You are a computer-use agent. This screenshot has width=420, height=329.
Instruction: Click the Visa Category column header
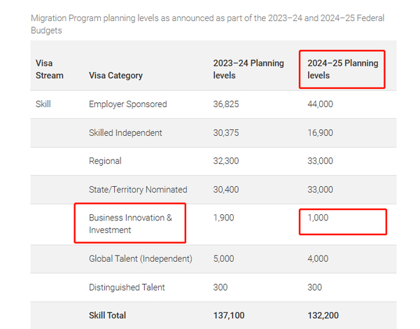115,76
